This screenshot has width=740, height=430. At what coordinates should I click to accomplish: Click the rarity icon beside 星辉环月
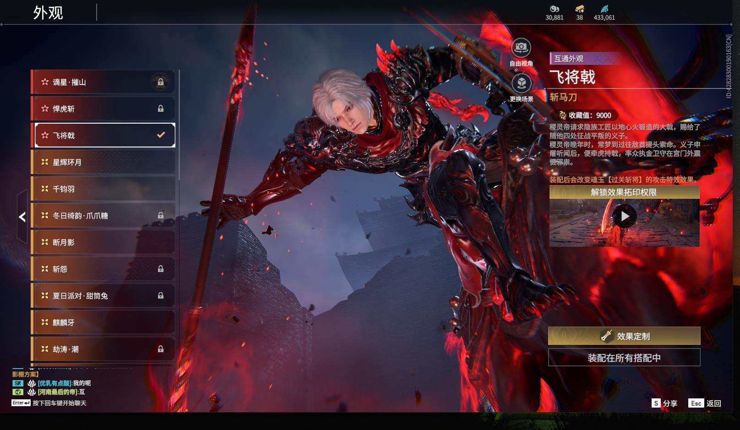point(45,162)
